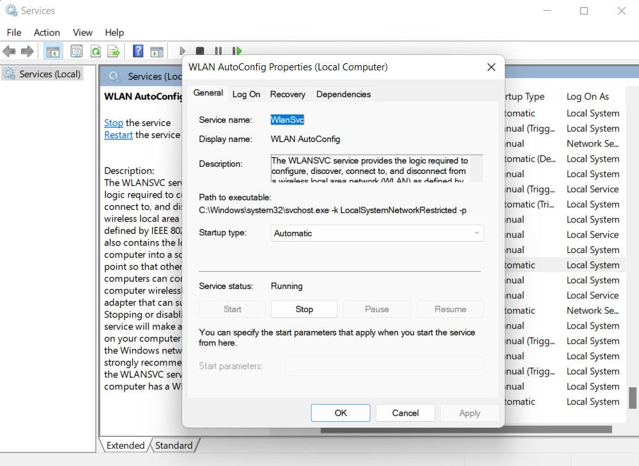Click the Restart Service toolbar icon
This screenshot has height=466, width=639.
pos(237,51)
